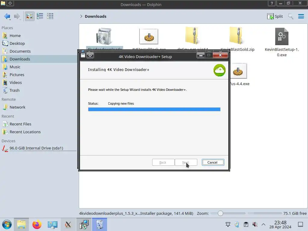Click Dolphin titlebar help button
This screenshot has height=231, width=308.
272,3
